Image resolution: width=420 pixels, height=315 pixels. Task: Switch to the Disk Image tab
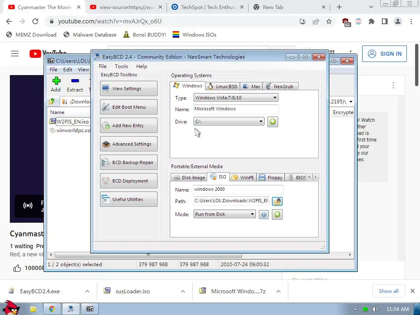pos(189,177)
